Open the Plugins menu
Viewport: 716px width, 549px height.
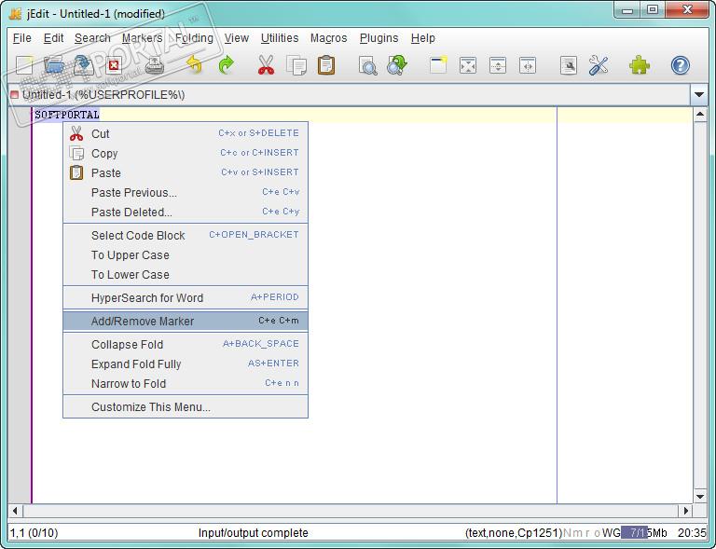(x=379, y=38)
